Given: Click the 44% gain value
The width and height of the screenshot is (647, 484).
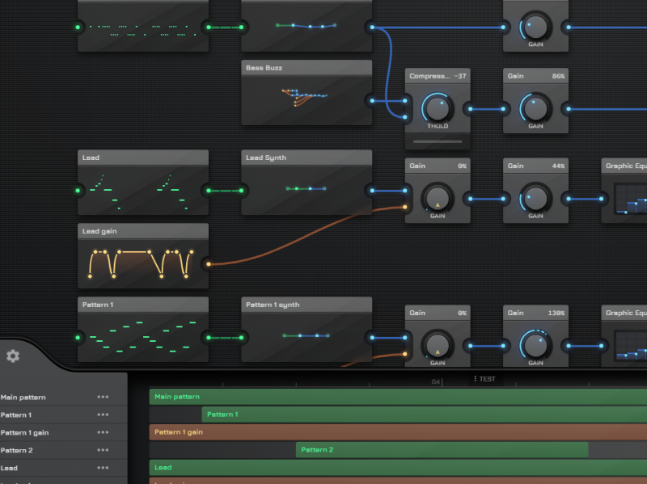Looking at the screenshot, I should pos(558,166).
